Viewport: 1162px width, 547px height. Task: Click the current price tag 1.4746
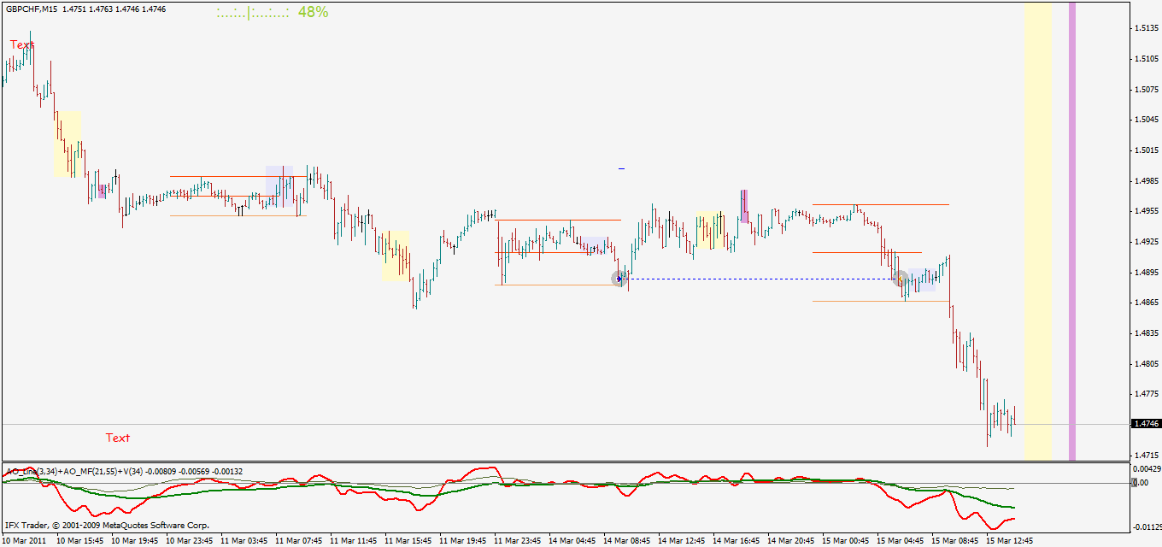point(1146,424)
